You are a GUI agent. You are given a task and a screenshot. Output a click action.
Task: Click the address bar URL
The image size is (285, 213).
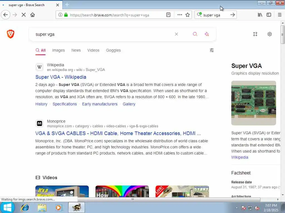click(110, 15)
